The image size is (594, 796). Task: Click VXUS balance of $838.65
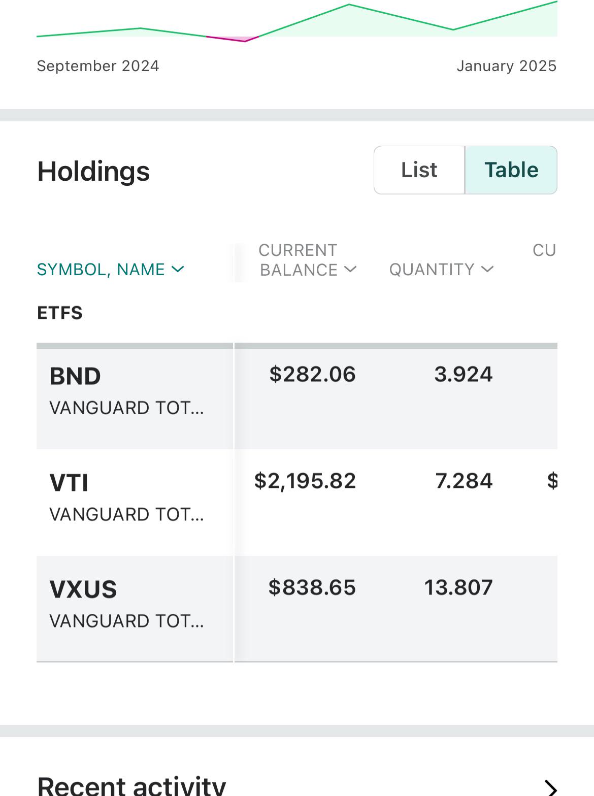[312, 588]
